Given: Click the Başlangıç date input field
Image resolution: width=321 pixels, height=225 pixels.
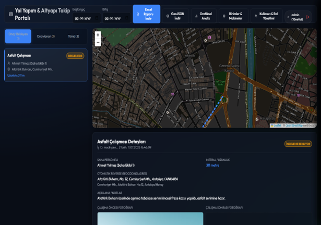Looking at the screenshot, I should click(86, 18).
